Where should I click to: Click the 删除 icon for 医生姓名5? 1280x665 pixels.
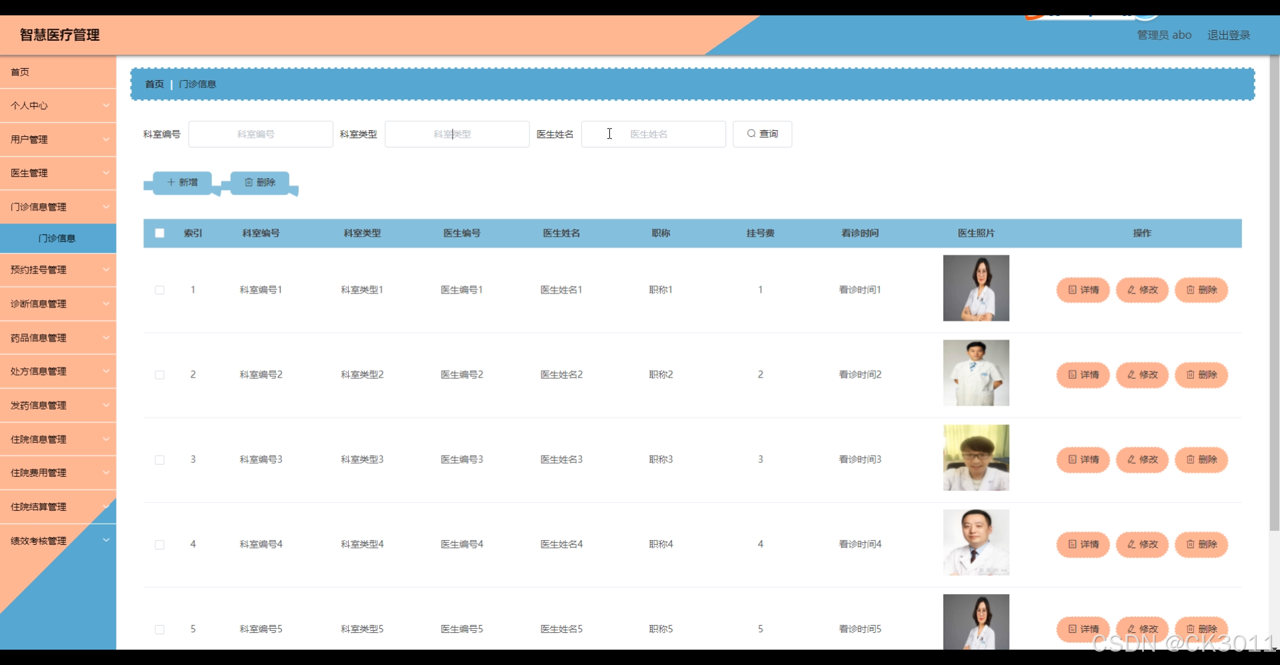tap(1190, 628)
